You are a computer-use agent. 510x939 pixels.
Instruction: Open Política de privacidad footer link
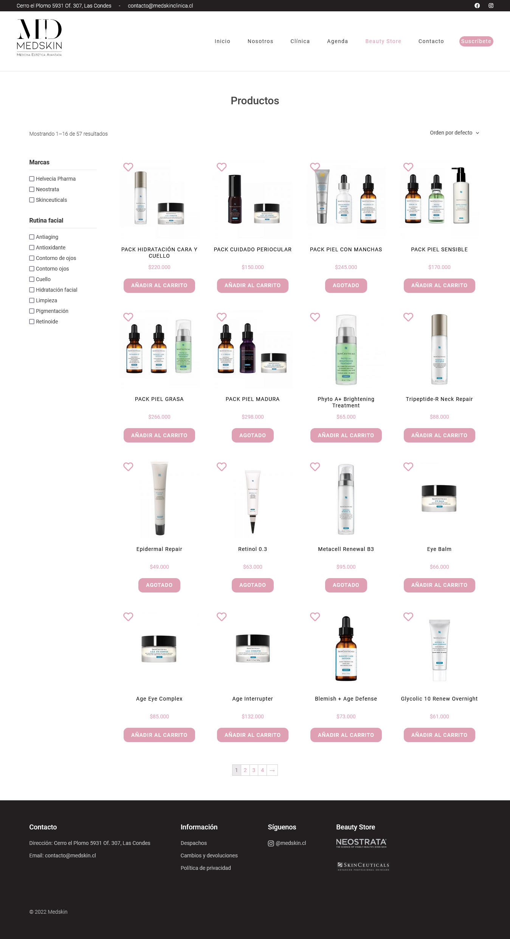pos(206,868)
